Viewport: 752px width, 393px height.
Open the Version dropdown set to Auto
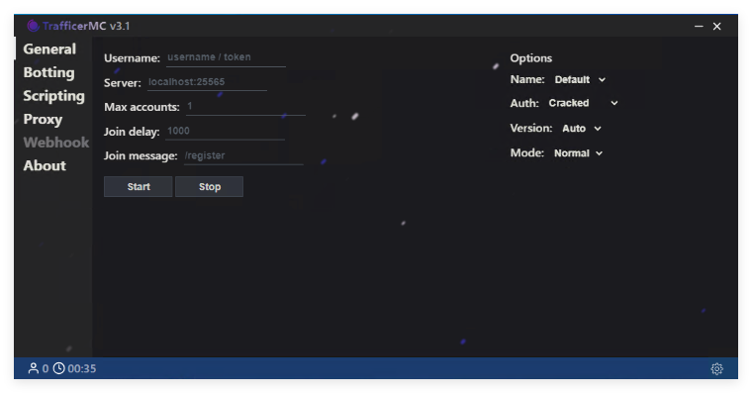pyautogui.click(x=581, y=129)
